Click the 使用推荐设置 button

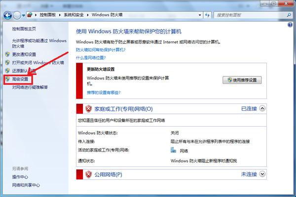(242, 80)
